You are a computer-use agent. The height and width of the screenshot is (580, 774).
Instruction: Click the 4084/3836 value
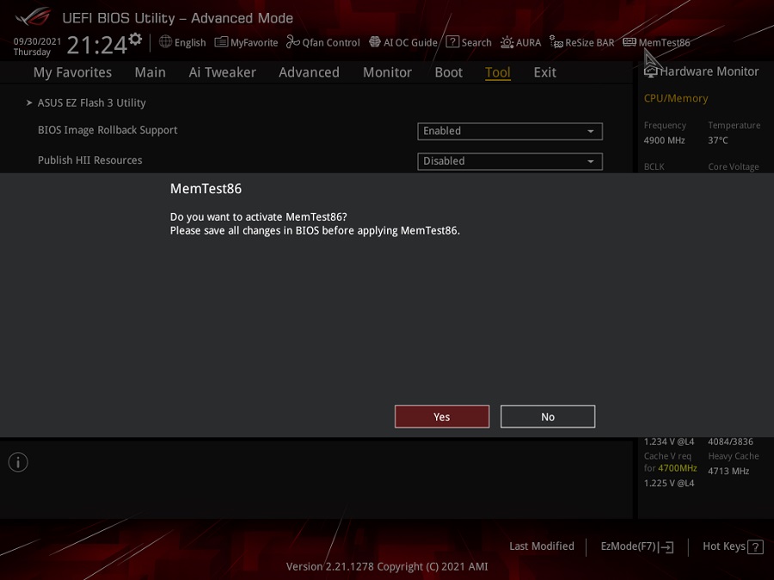pos(730,442)
